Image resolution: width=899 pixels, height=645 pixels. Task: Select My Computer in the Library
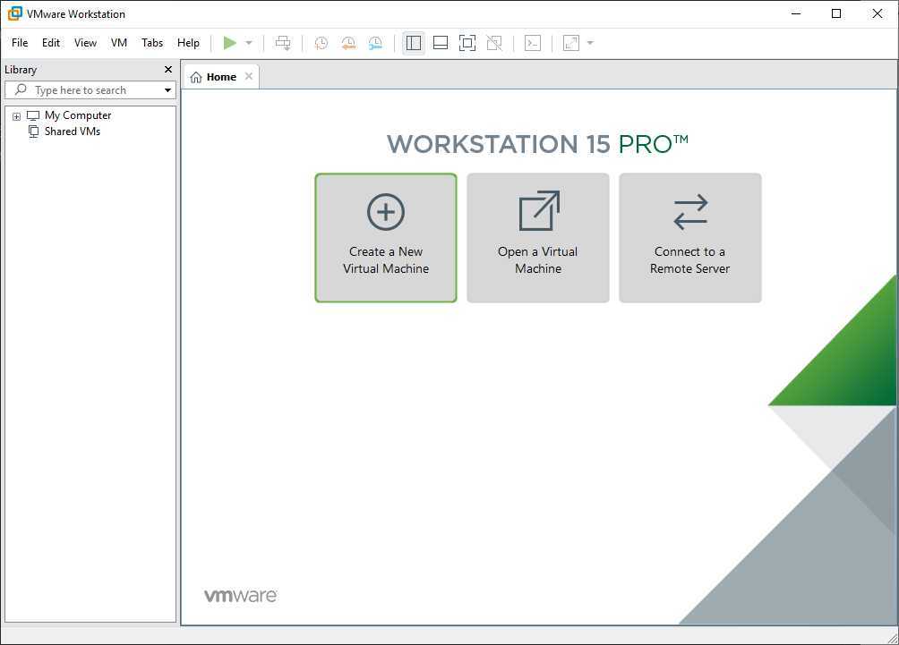(x=78, y=115)
